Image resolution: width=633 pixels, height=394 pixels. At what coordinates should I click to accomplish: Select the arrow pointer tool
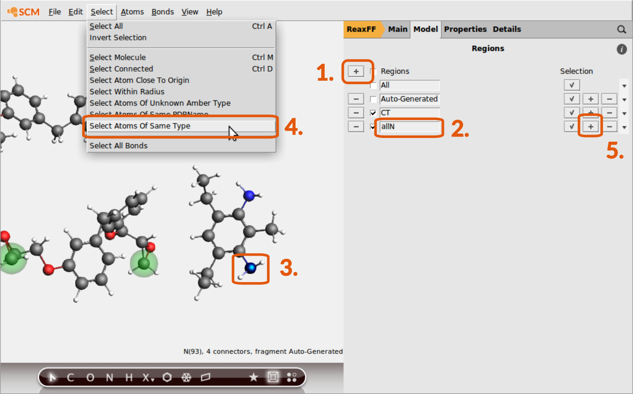point(52,378)
